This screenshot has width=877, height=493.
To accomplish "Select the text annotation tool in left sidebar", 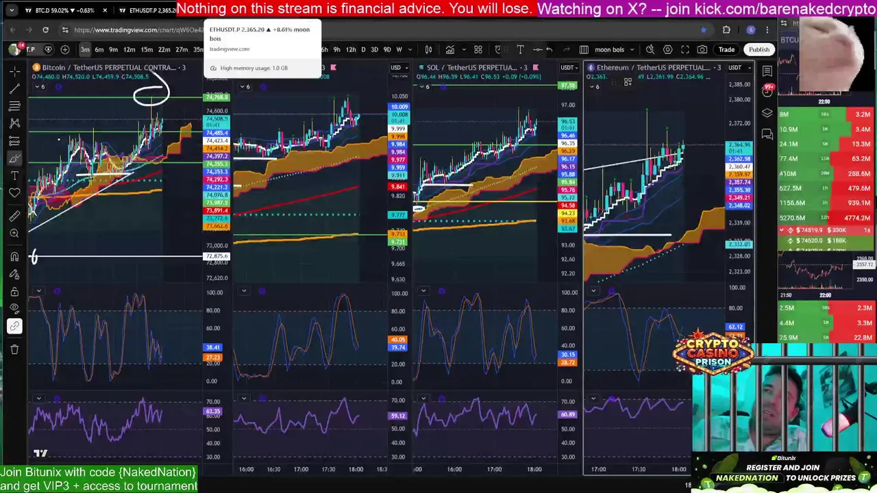I will tap(14, 176).
